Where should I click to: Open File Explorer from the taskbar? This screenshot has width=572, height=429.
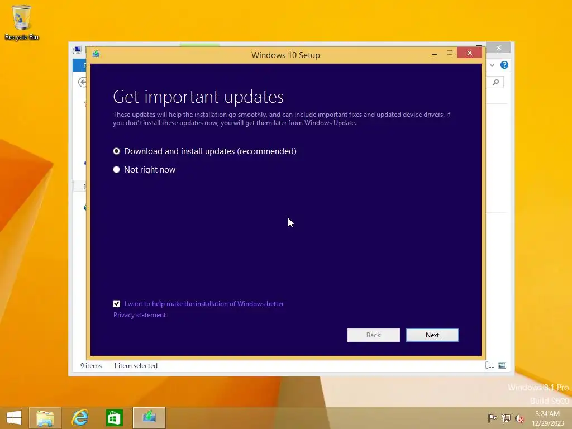pyautogui.click(x=45, y=418)
